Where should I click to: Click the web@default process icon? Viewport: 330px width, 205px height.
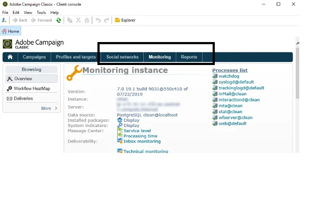point(215,123)
